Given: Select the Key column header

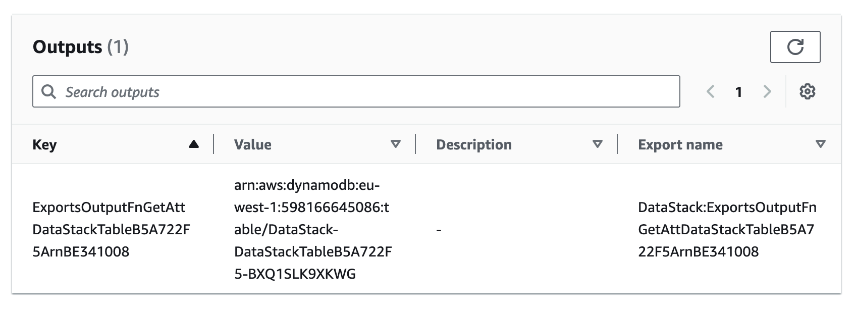Looking at the screenshot, I should click(x=44, y=144).
